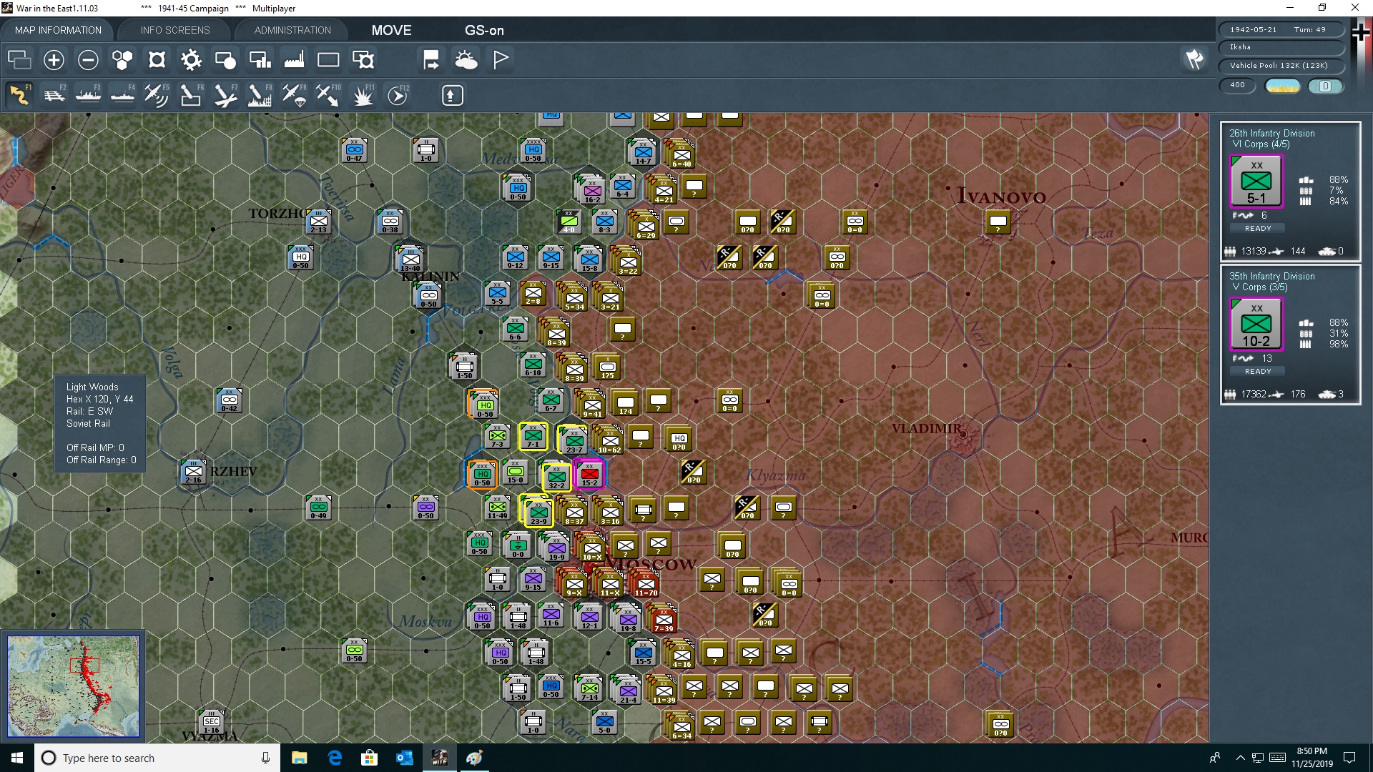Click the F11 explosion mode icon
The width and height of the screenshot is (1373, 772).
[x=363, y=95]
